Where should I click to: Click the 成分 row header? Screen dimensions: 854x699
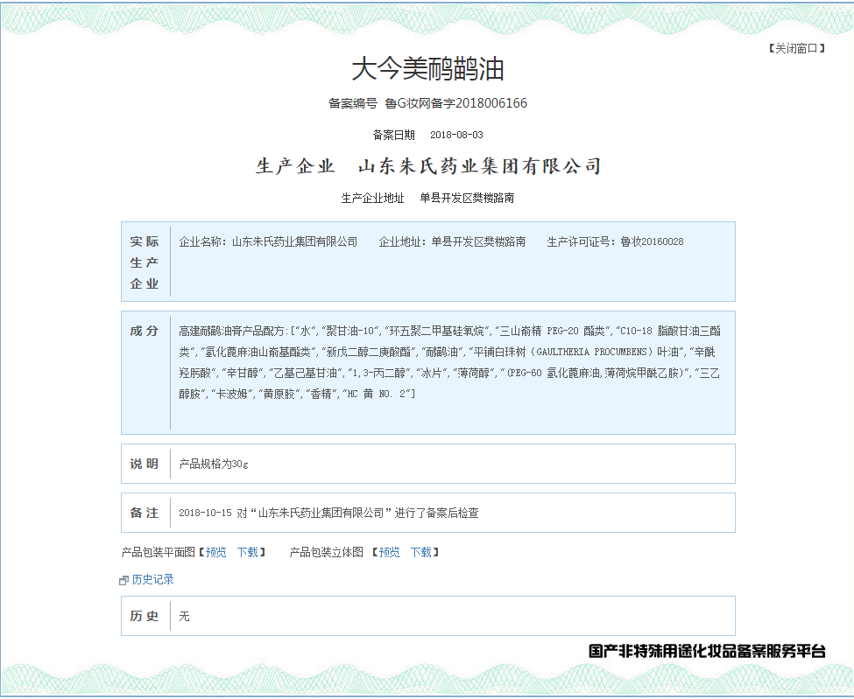(145, 331)
